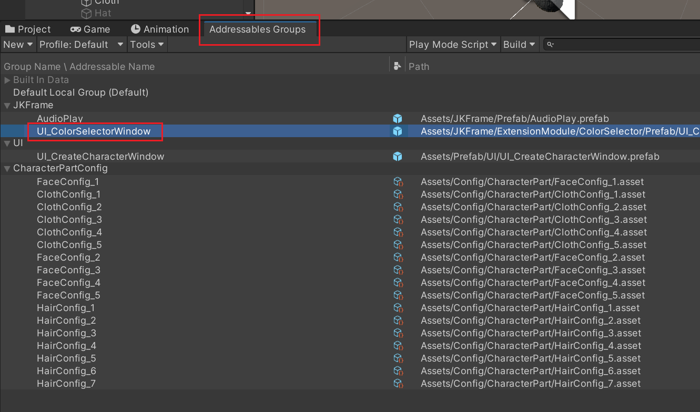Click the prefab icon for UI_CreateCharacterWindow
This screenshot has height=412, width=700.
click(398, 157)
